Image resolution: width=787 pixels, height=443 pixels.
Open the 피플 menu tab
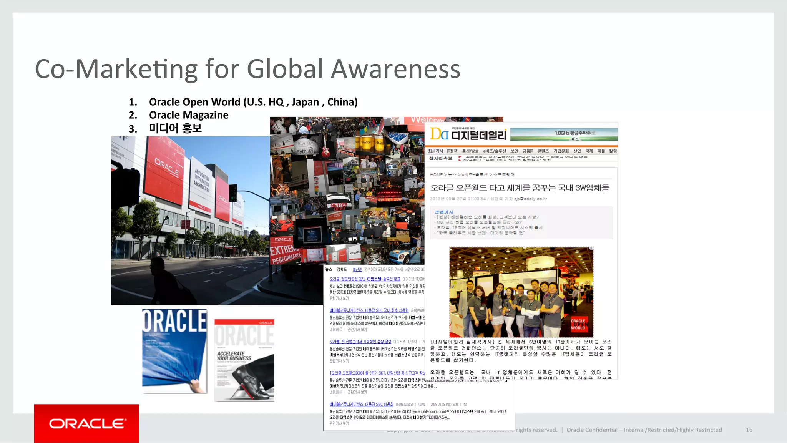pyautogui.click(x=601, y=151)
